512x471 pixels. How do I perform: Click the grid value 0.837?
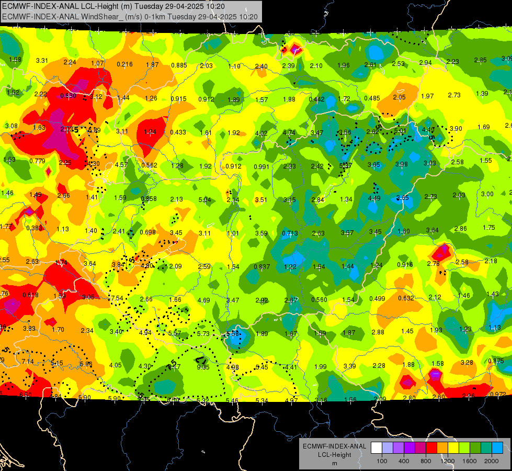262,267
